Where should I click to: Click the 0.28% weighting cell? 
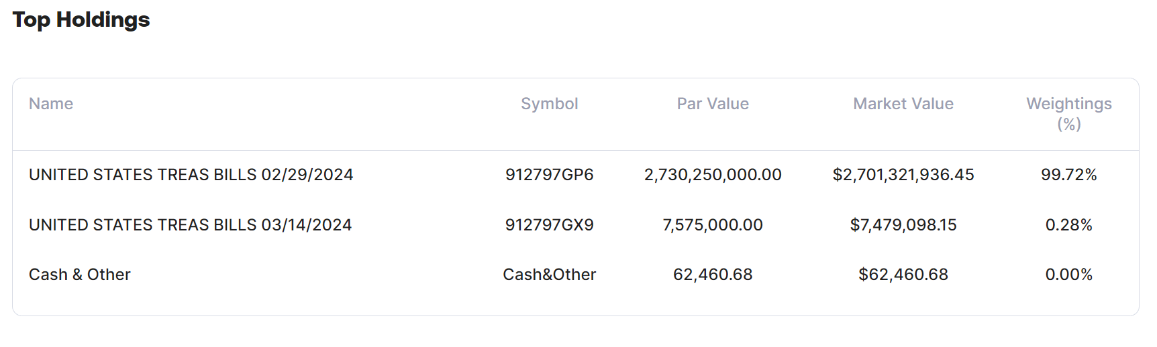pyautogui.click(x=1068, y=225)
